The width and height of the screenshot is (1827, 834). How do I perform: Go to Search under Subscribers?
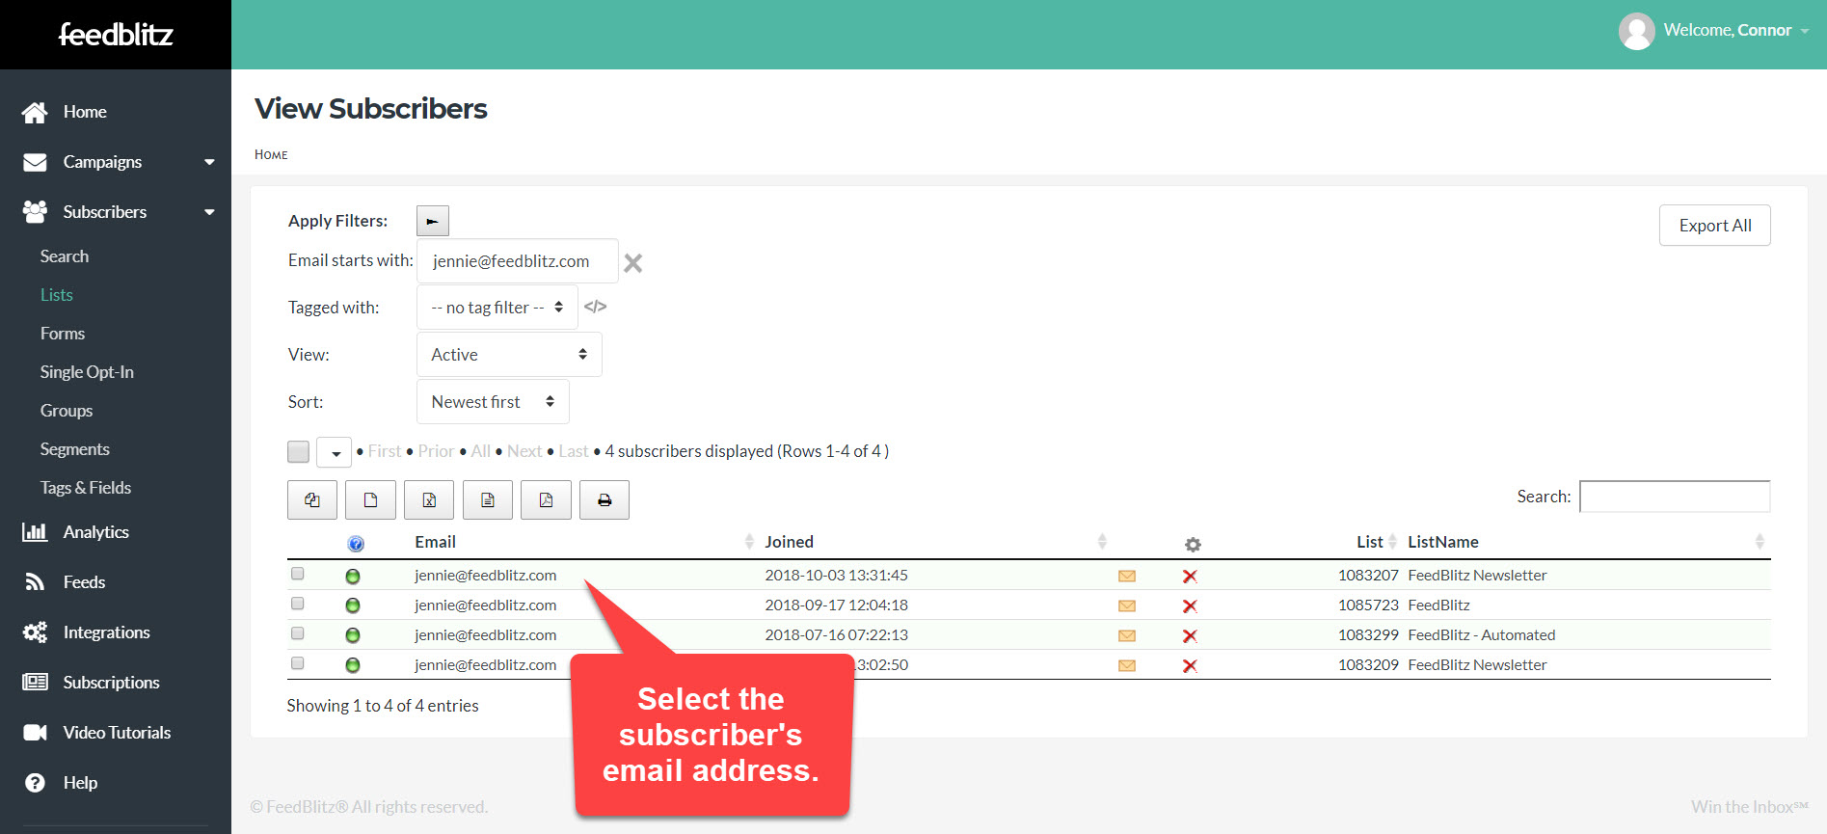(x=65, y=256)
